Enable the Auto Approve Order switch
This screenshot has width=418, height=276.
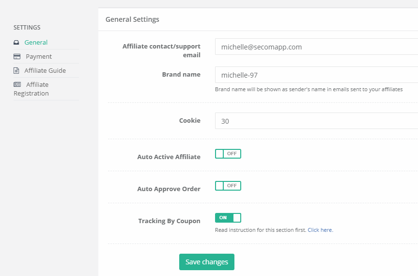click(x=228, y=186)
